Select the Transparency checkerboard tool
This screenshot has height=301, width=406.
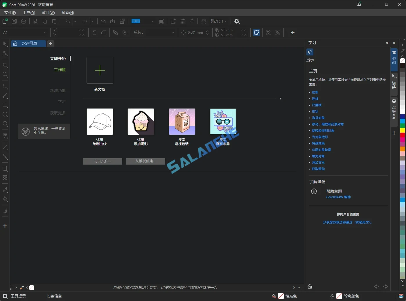pos(5,178)
